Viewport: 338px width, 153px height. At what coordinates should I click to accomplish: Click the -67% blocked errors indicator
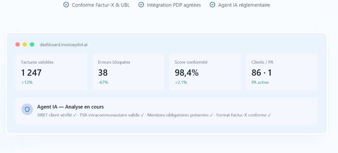(x=103, y=82)
